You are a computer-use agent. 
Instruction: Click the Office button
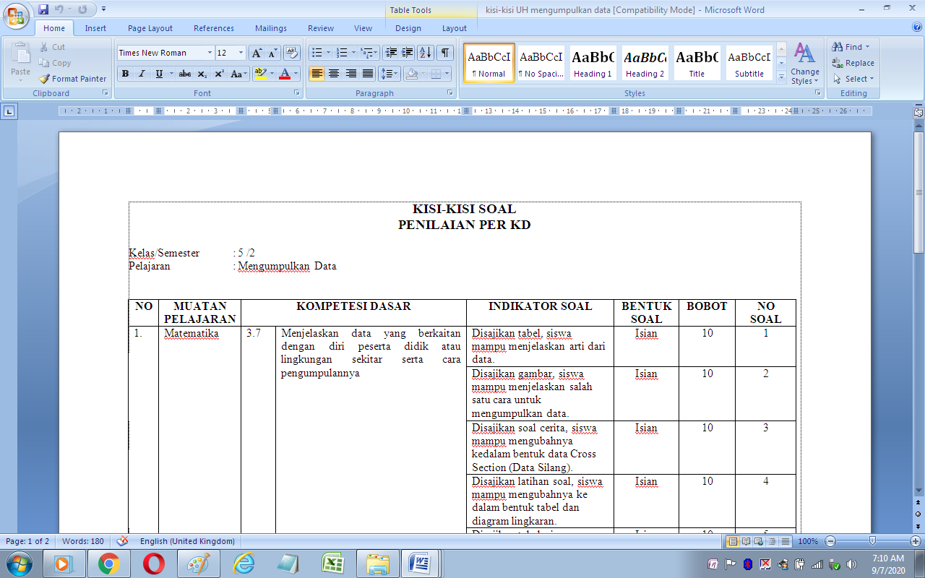pyautogui.click(x=16, y=16)
